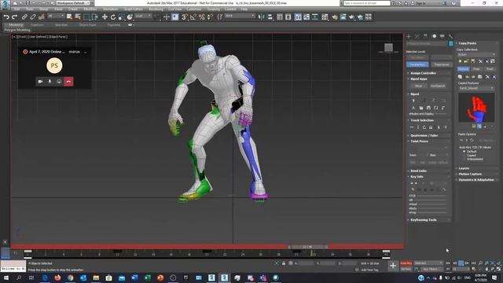Screen dimensions: 503x283
Task: Select the Copied TCB/IK radio option
Action: pos(464,155)
